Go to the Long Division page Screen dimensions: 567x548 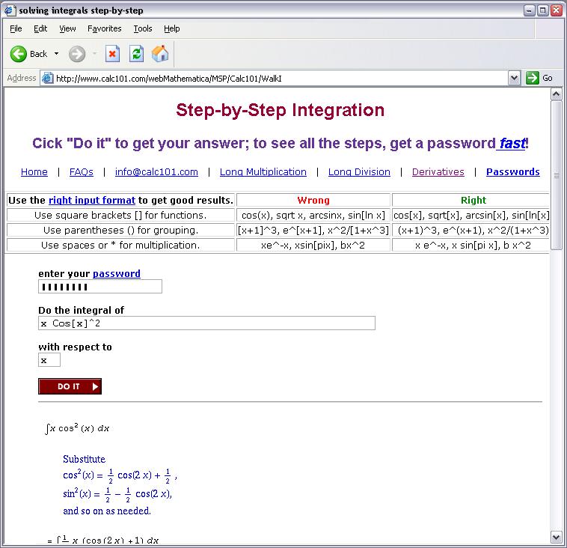coord(359,172)
